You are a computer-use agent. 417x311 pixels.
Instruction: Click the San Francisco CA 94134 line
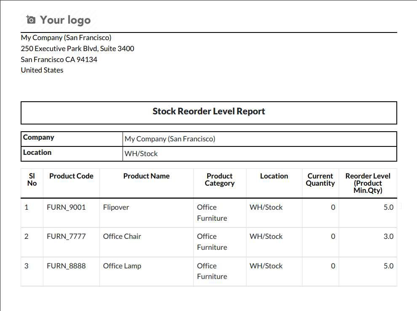59,59
